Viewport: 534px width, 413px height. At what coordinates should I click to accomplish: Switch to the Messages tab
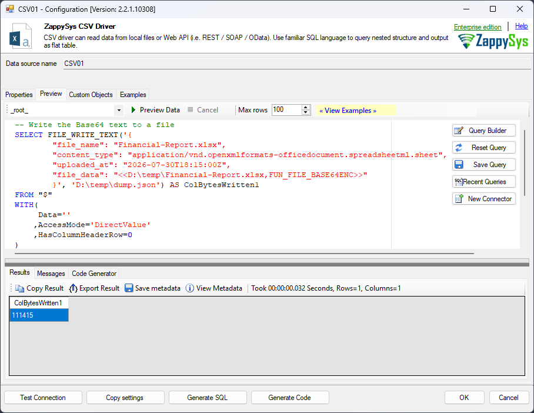[x=51, y=274]
